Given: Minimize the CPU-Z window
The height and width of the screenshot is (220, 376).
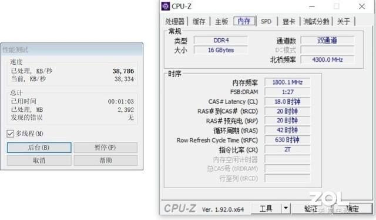Looking at the screenshot, I should coord(312,6).
